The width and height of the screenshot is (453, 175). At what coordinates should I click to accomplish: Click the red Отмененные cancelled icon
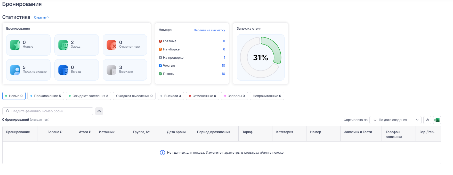pyautogui.click(x=111, y=45)
